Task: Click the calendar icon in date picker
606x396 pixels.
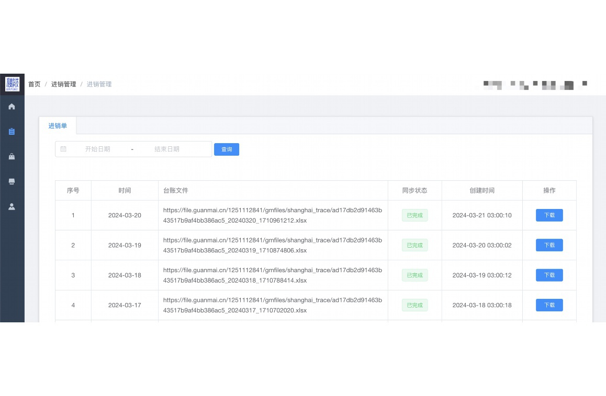Action: (63, 149)
